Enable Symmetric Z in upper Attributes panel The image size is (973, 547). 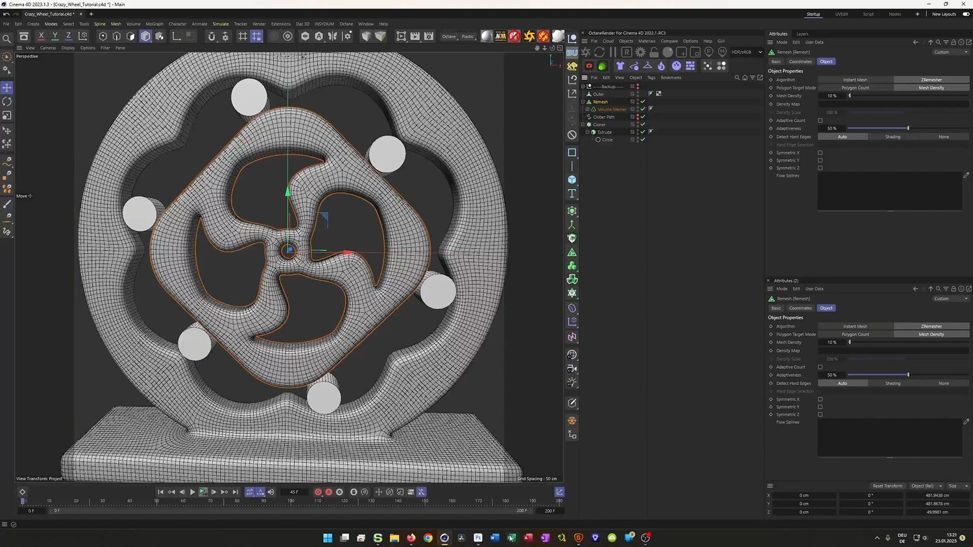tap(820, 168)
